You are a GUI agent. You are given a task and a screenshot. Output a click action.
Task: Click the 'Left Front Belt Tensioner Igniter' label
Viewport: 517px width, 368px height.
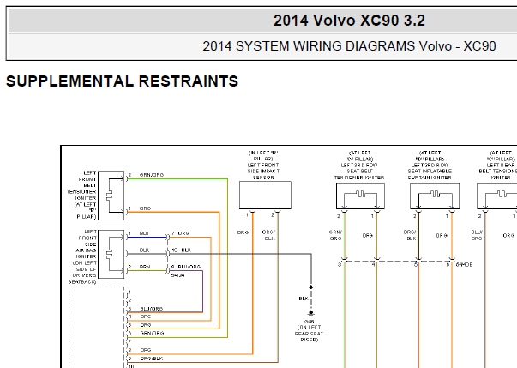point(81,195)
